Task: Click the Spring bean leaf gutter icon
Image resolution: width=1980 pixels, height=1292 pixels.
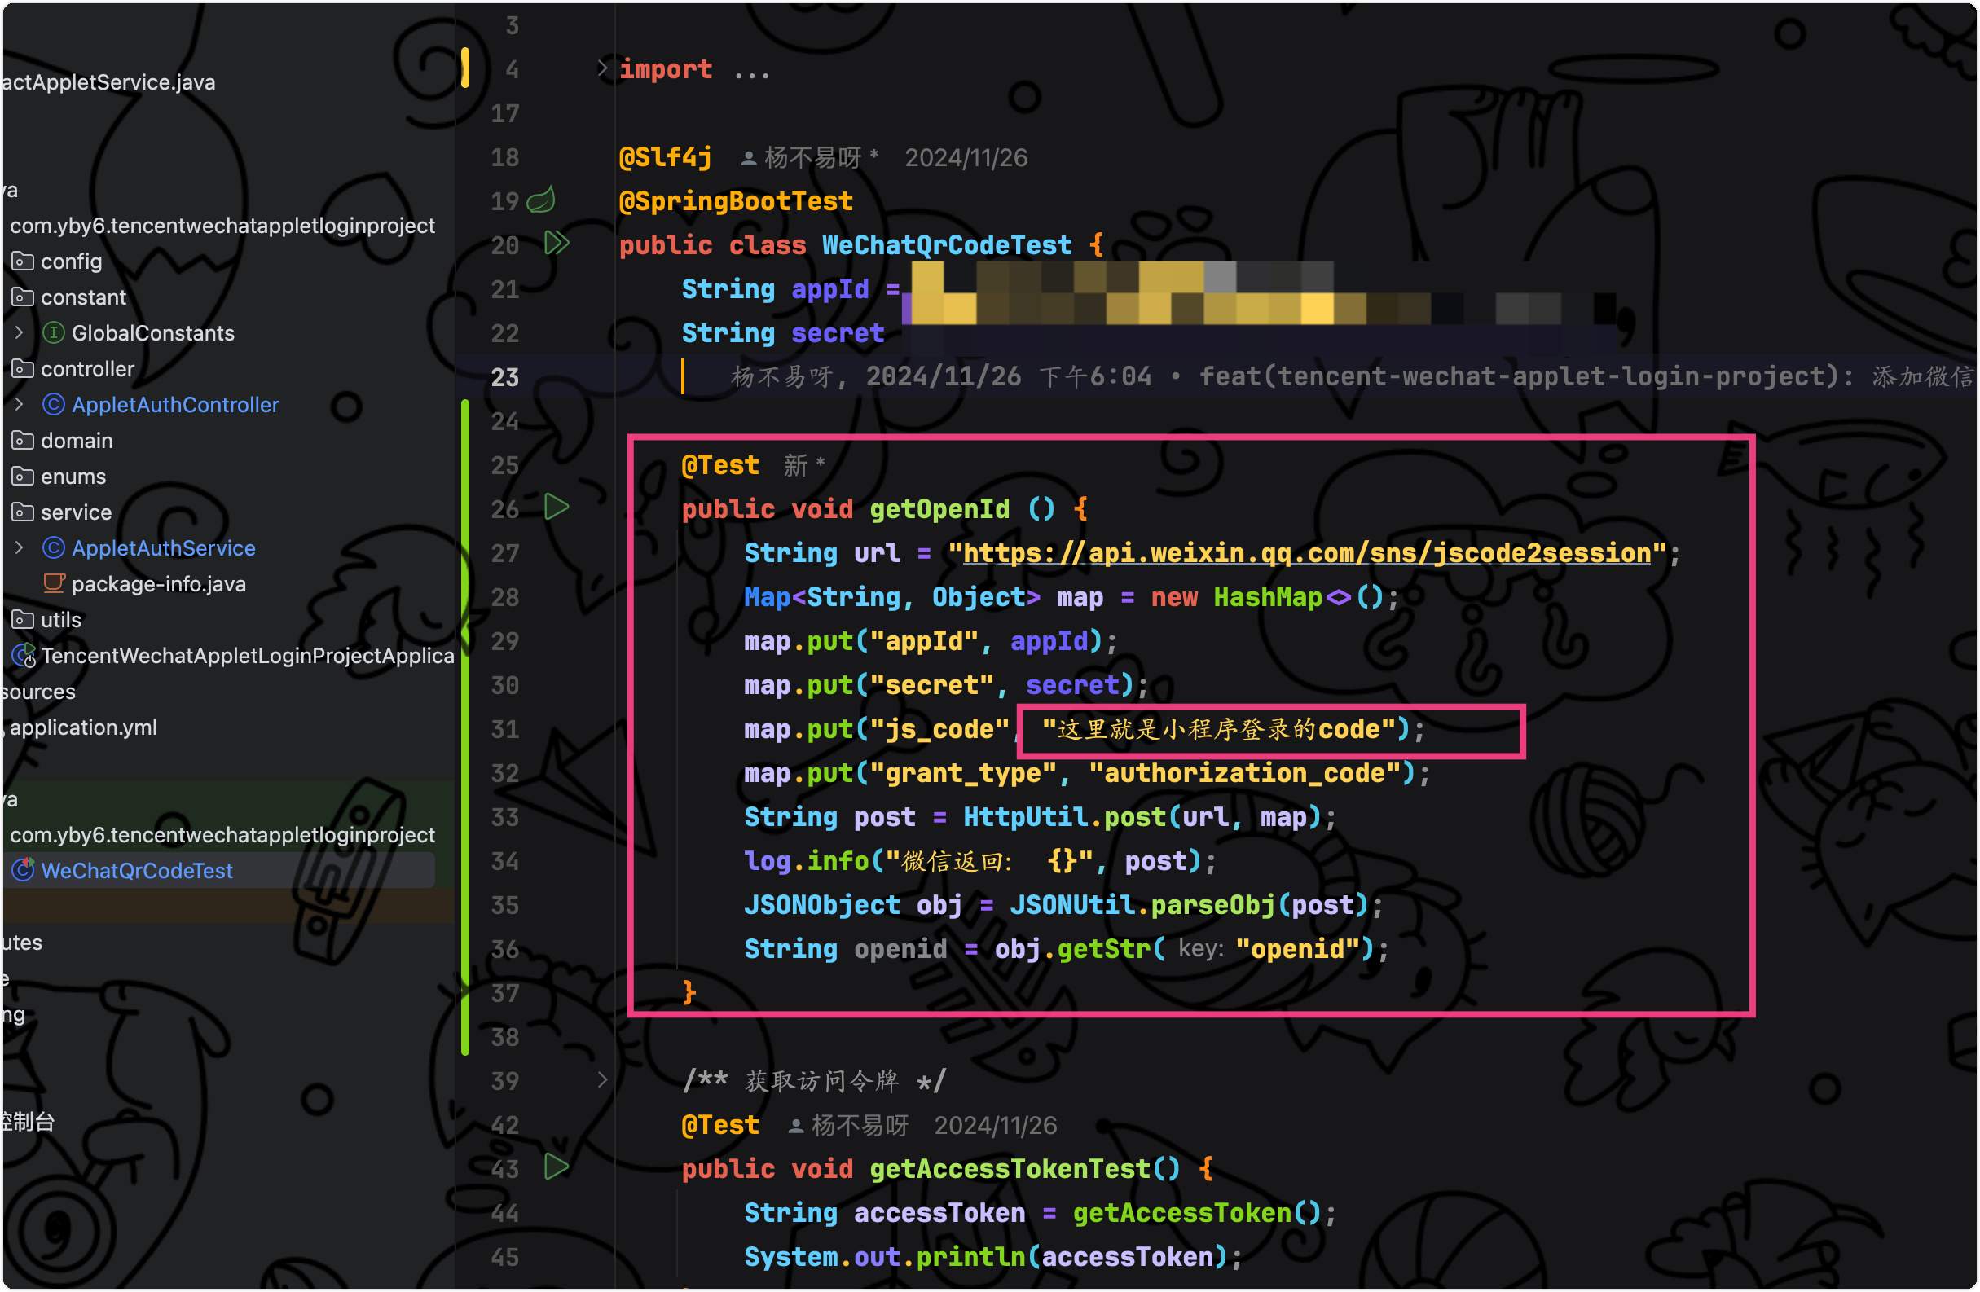Action: click(x=542, y=200)
